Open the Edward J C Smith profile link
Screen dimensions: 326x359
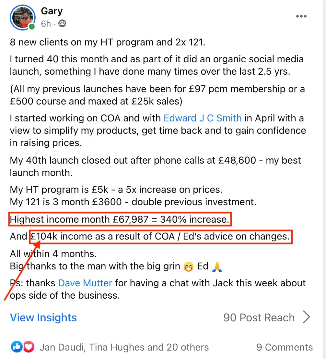pos(203,118)
